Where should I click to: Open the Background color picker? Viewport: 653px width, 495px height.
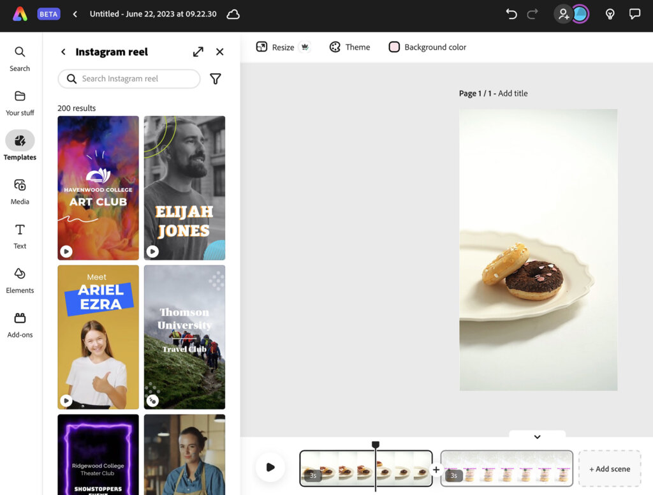pos(427,47)
